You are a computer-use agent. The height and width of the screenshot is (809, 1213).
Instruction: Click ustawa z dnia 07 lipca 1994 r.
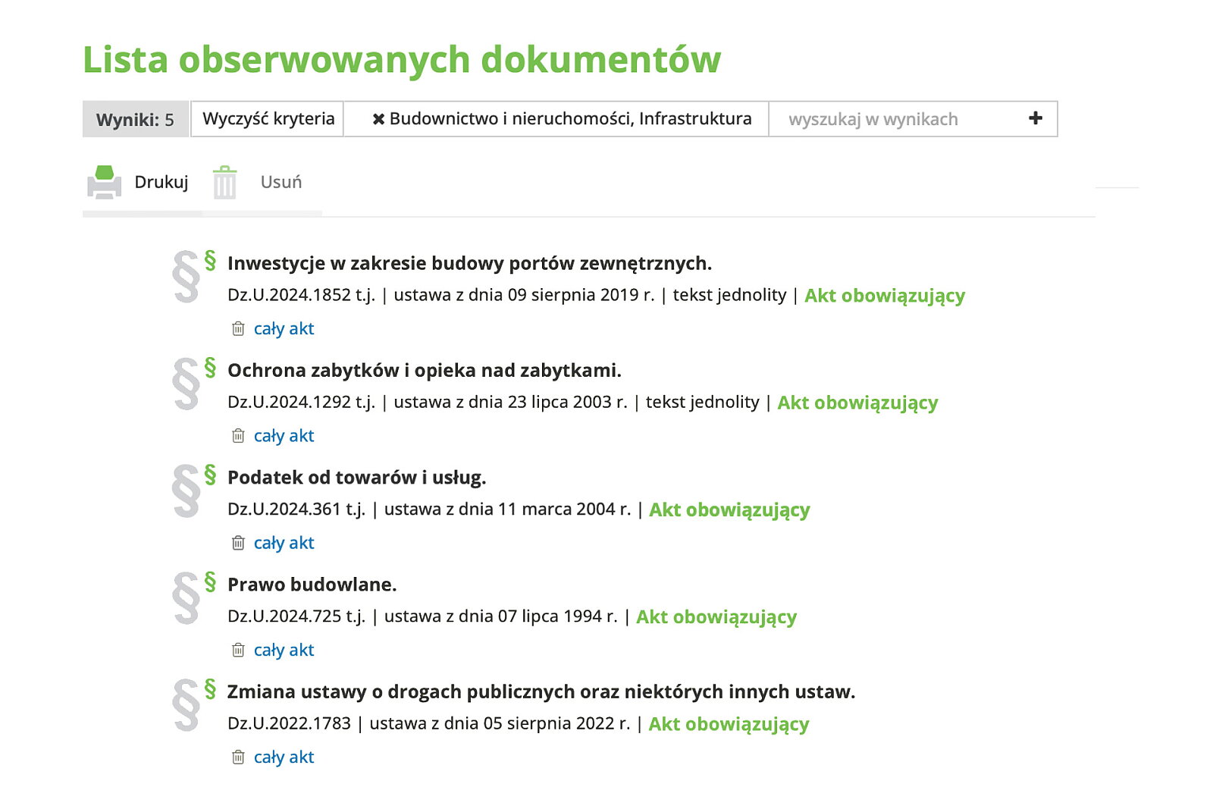tap(500, 616)
